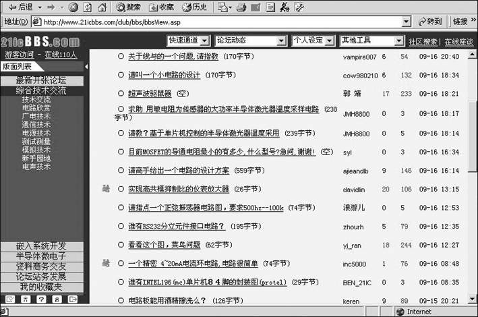Collapse the 版面列表 sidebar arrow
The image size is (478, 317).
click(86, 66)
